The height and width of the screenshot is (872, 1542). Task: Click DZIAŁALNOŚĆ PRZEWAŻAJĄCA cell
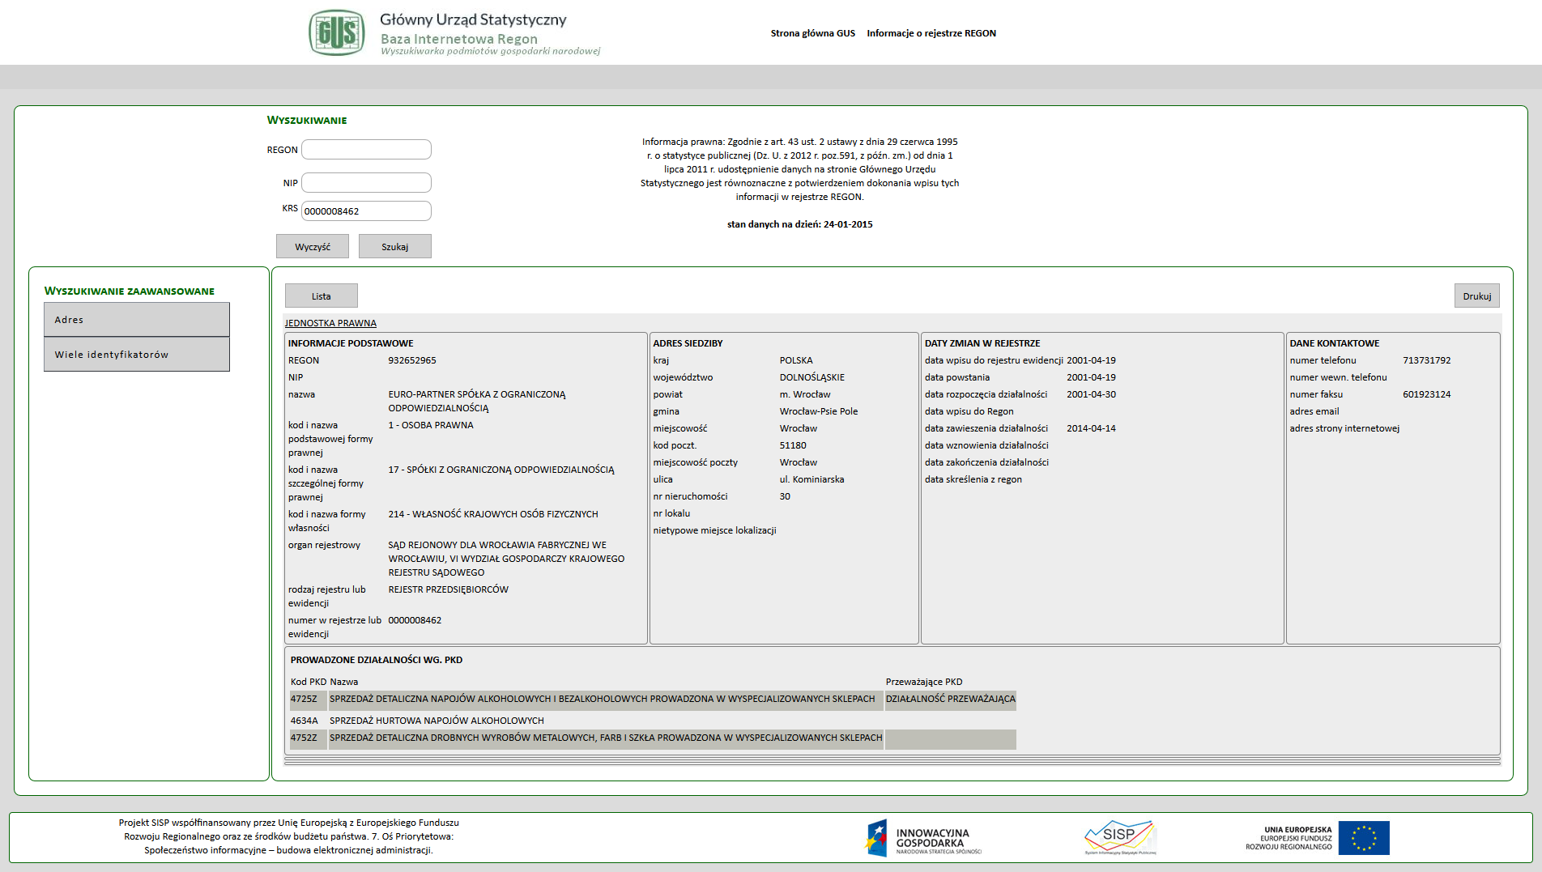click(x=950, y=699)
